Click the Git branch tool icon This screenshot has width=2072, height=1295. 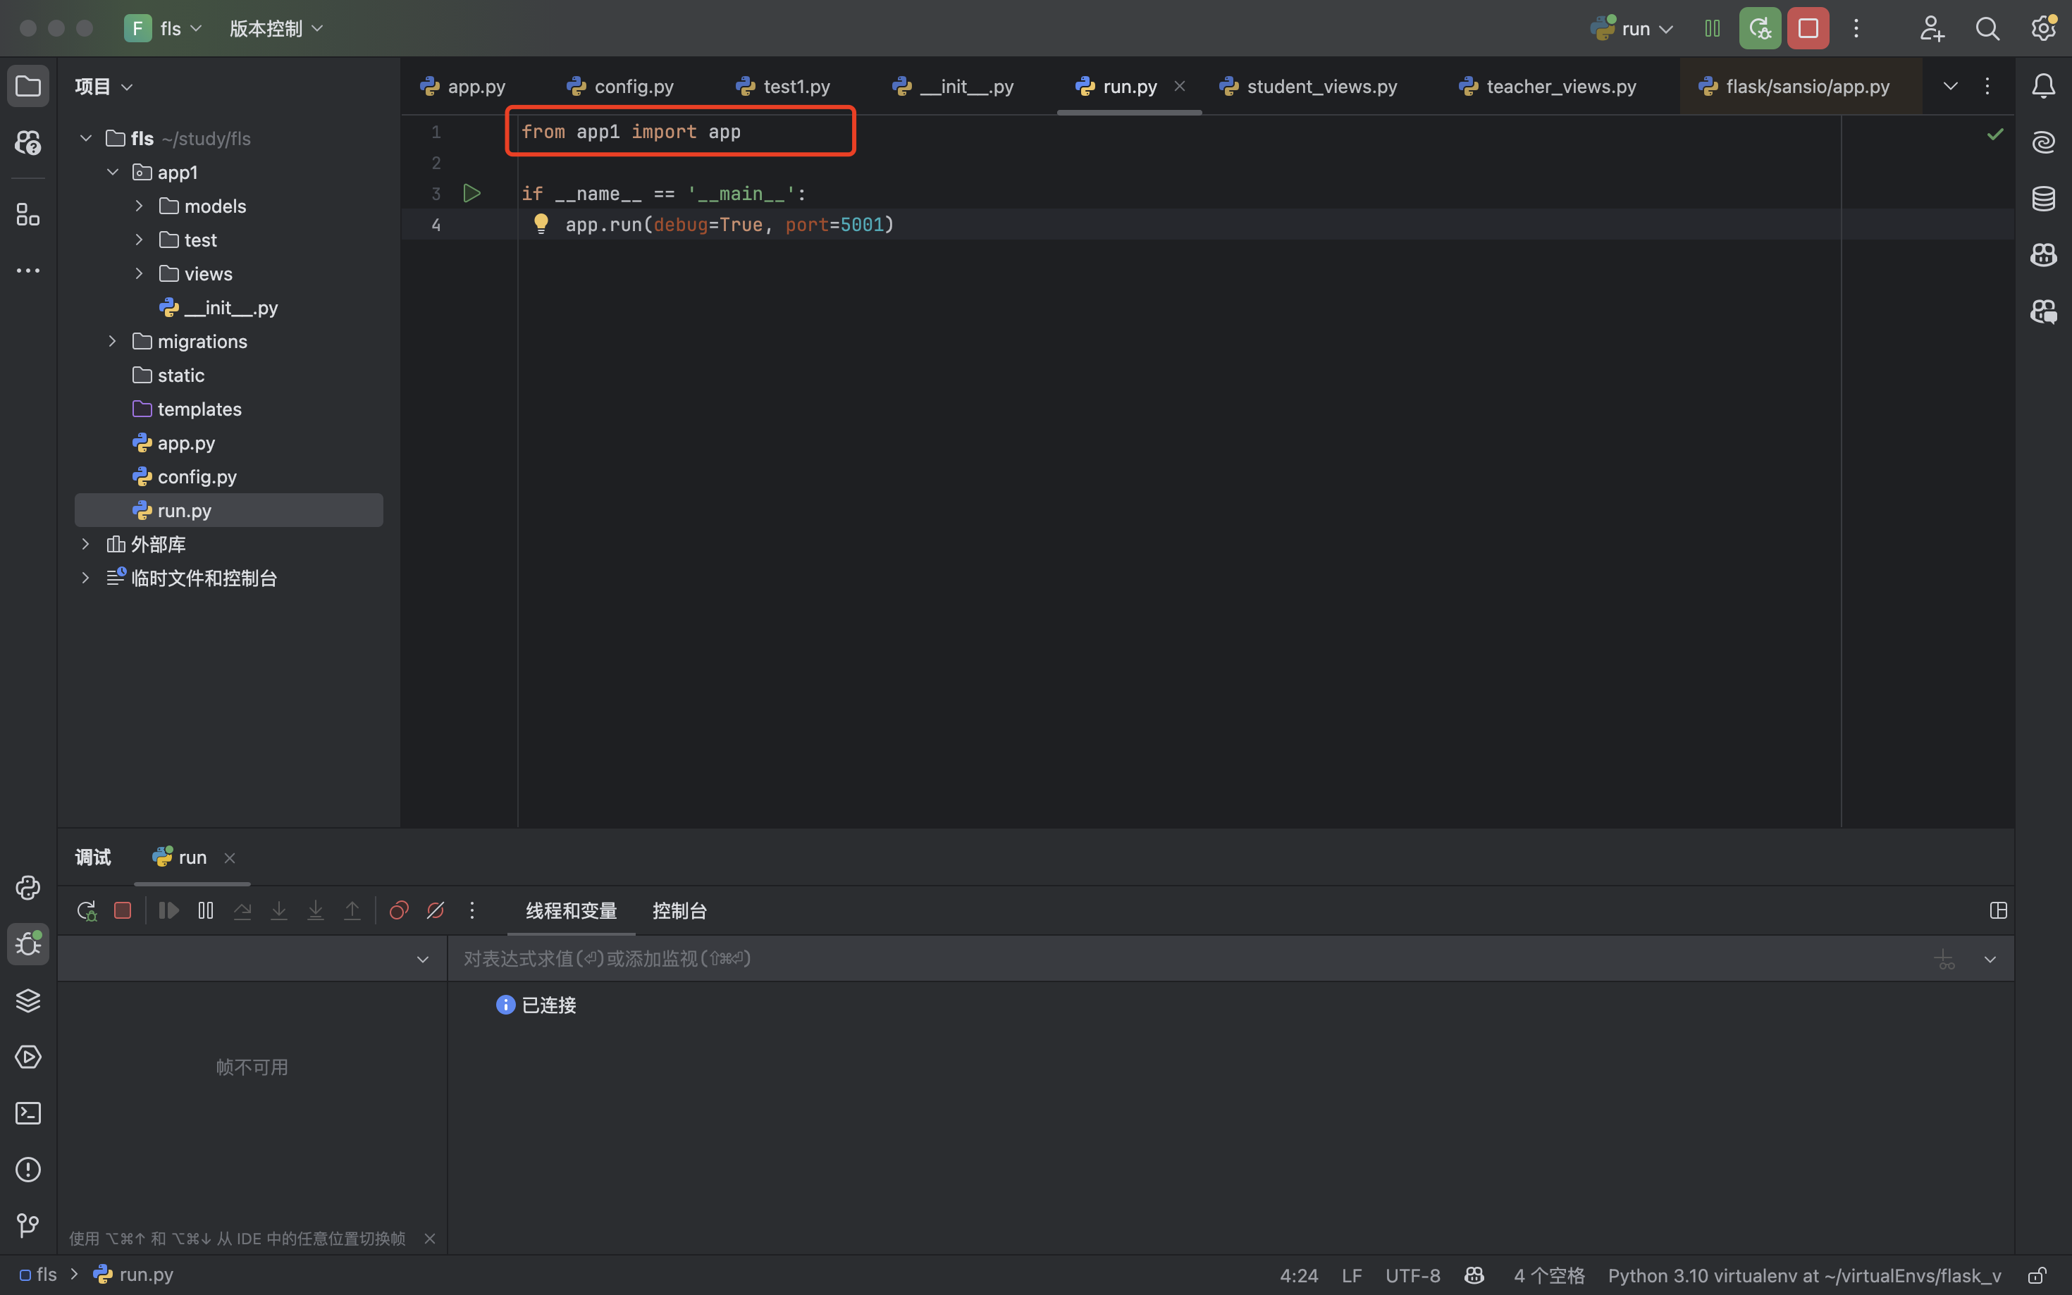point(28,1226)
